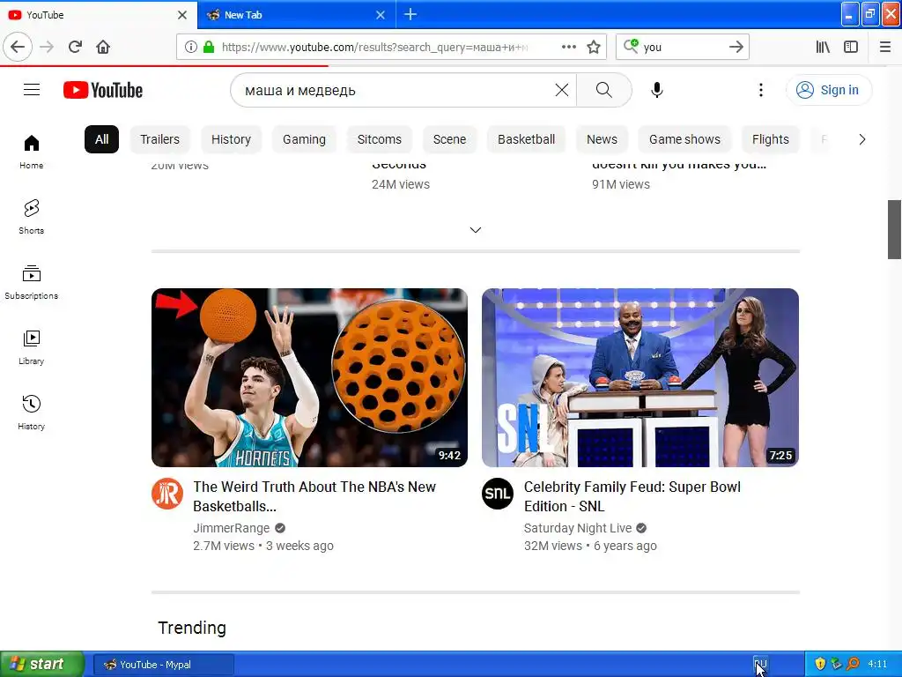Go to Home in the sidebar
The width and height of the screenshot is (902, 677).
coord(31,152)
